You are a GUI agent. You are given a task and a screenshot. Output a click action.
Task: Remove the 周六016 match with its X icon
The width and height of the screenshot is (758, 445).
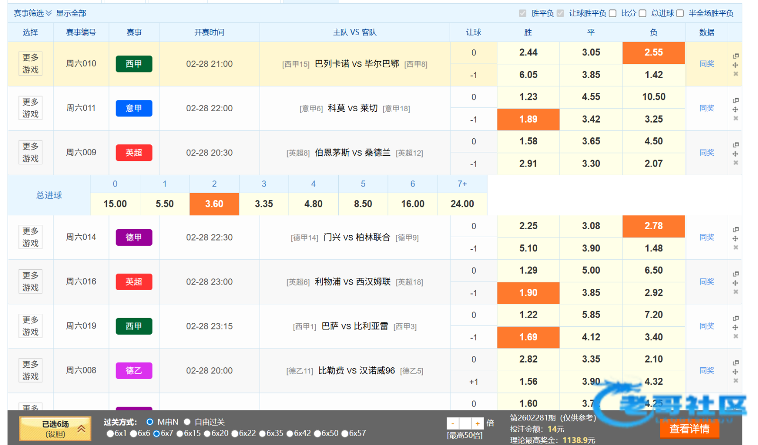pos(736,292)
